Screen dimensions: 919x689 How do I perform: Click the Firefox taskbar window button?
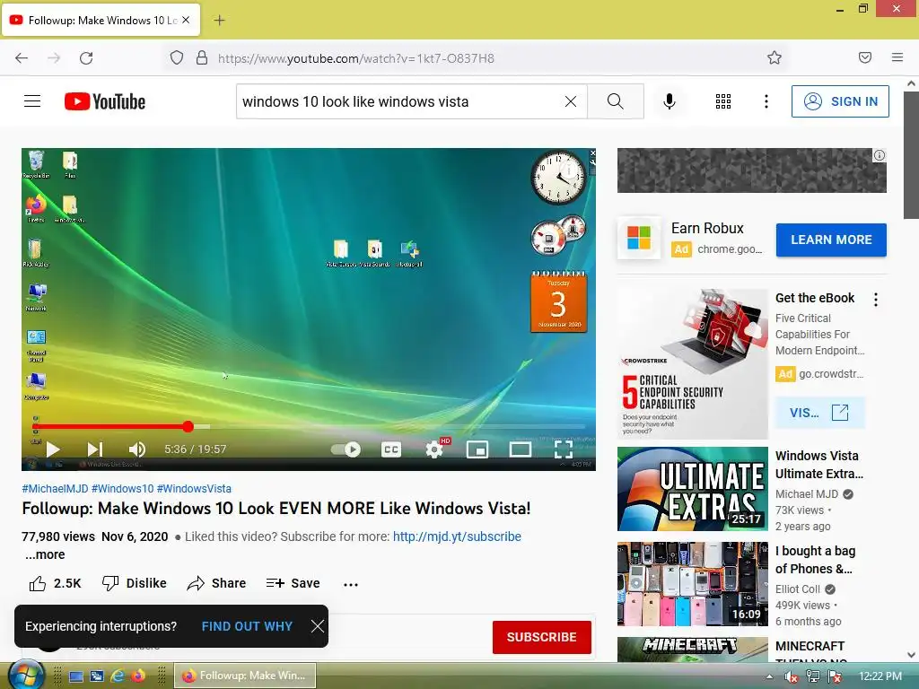tap(245, 676)
